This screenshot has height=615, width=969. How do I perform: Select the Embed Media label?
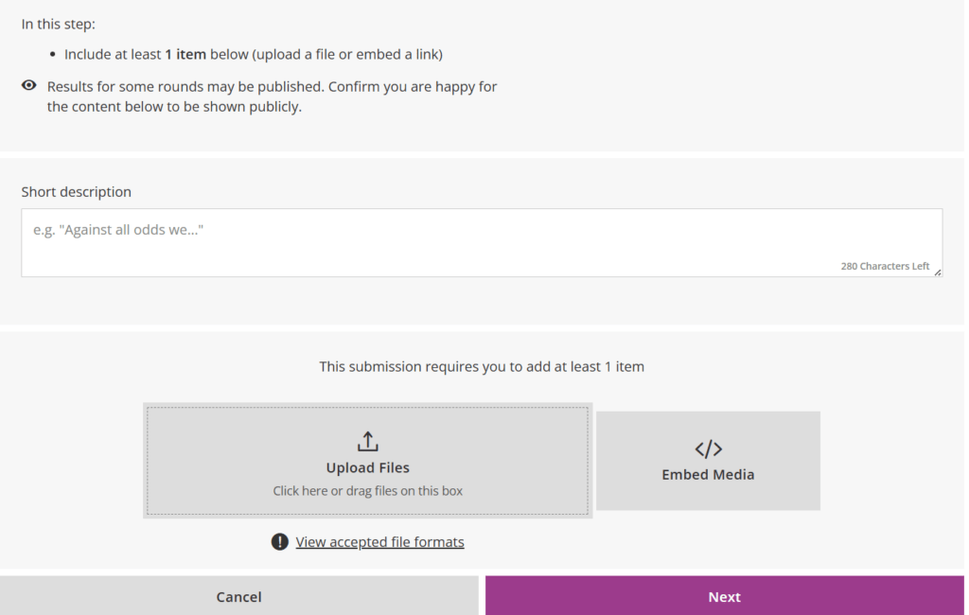tap(708, 475)
